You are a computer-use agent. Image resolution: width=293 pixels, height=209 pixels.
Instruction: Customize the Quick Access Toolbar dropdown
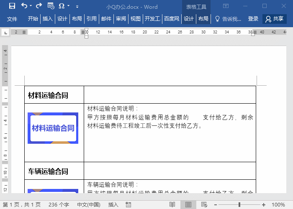pos(77,7)
